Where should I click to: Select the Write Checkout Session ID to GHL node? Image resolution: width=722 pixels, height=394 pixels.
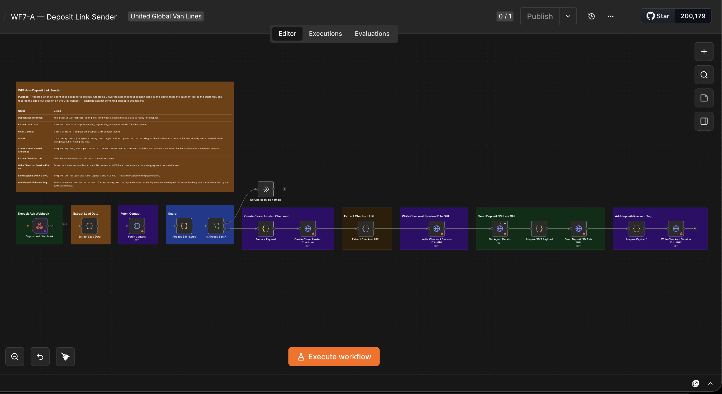[437, 228]
